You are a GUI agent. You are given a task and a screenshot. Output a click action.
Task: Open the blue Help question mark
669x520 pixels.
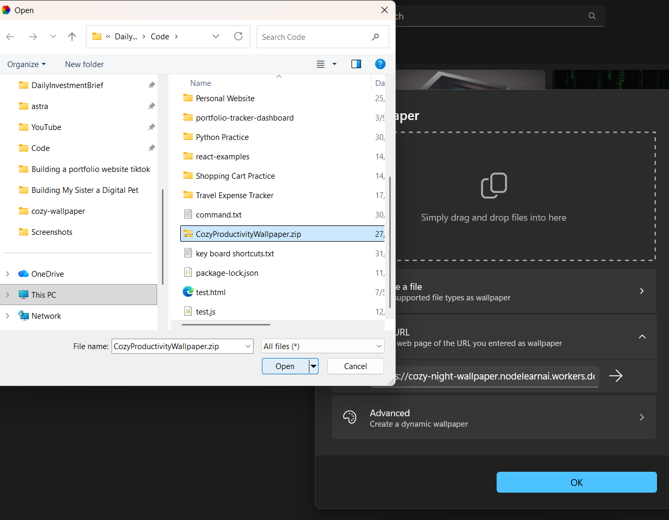pyautogui.click(x=380, y=64)
